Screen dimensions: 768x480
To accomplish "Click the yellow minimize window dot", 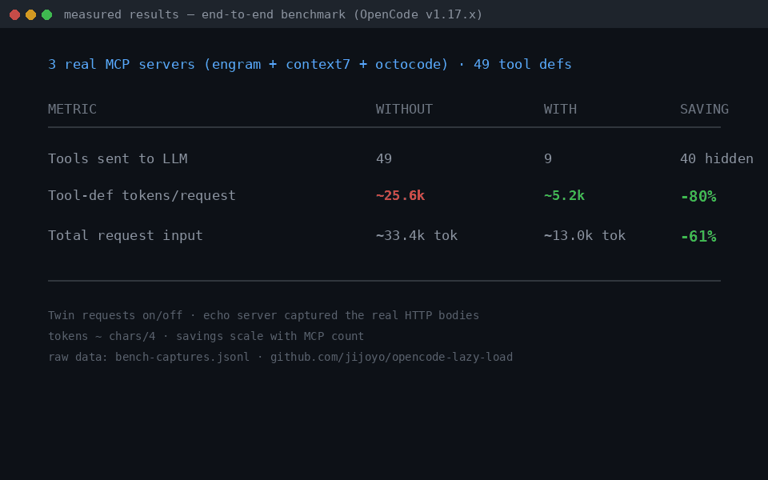I will 31,14.
